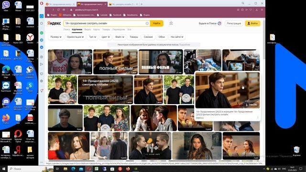Open thumbnail with RUSSIA shirt boy
Viewport: 306px width, 172px height.
70,62
